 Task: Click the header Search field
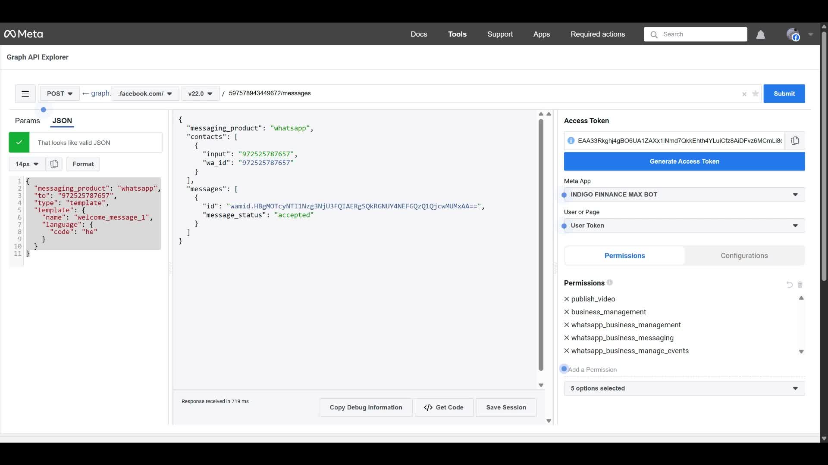696,34
